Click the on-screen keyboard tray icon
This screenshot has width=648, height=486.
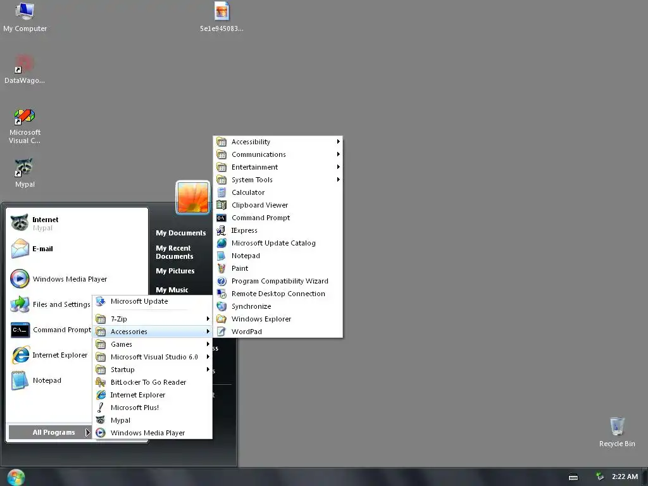click(x=573, y=477)
